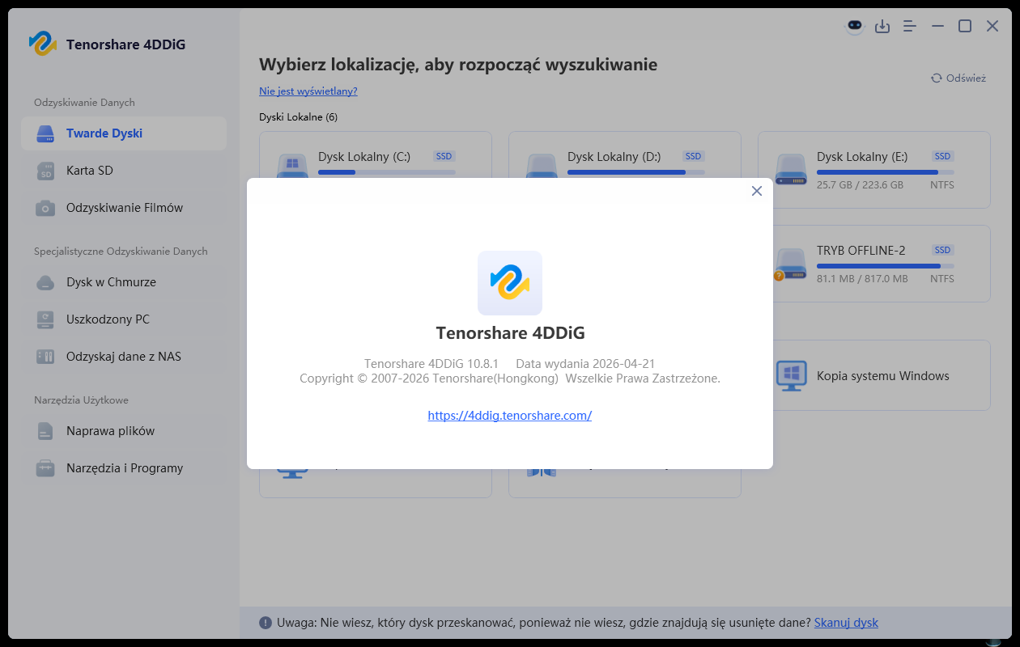The width and height of the screenshot is (1020, 647).
Task: Select Odzyskaj dane z NAS
Action: tap(124, 357)
